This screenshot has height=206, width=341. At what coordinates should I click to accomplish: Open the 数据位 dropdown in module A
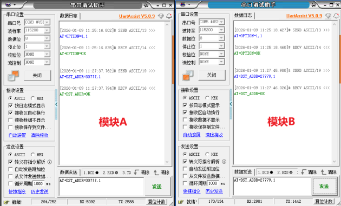click(x=47, y=38)
